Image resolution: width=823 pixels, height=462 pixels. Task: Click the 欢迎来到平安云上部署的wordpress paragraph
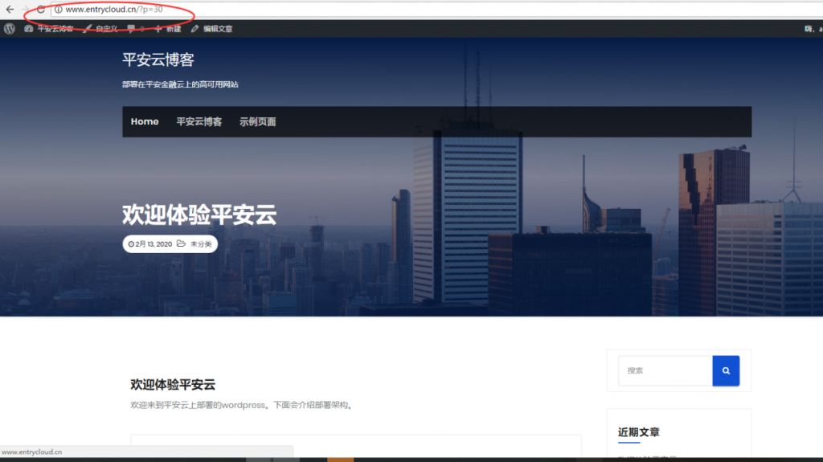[243, 405]
